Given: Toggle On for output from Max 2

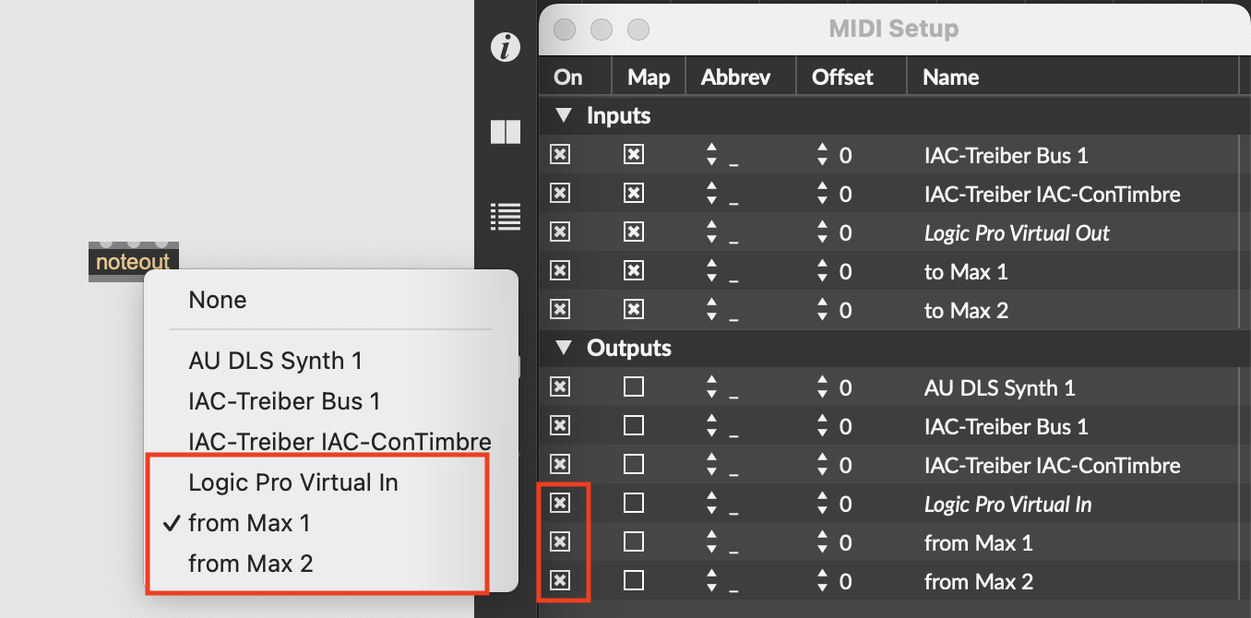Looking at the screenshot, I should [559, 581].
